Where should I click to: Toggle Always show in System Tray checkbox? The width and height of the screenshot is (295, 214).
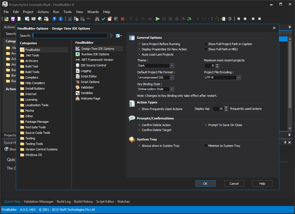[139, 145]
